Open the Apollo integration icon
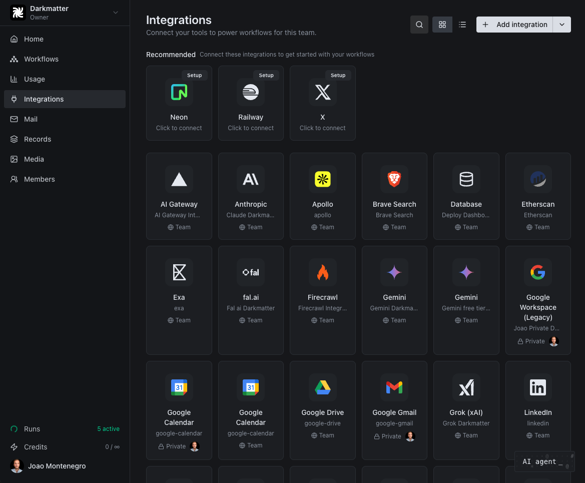585x483 pixels. tap(323, 179)
